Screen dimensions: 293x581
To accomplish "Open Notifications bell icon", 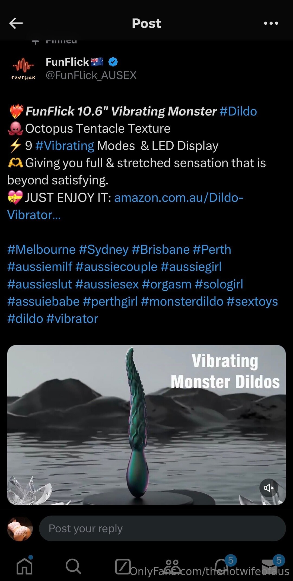I will click(x=221, y=566).
